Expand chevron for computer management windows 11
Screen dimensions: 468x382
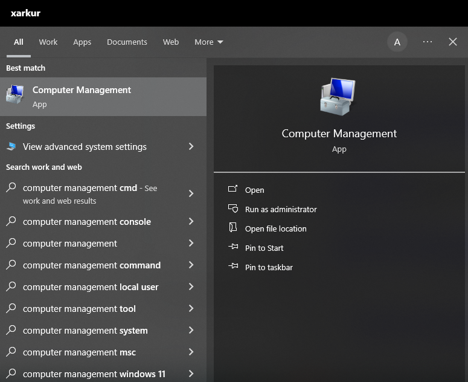[x=191, y=374]
